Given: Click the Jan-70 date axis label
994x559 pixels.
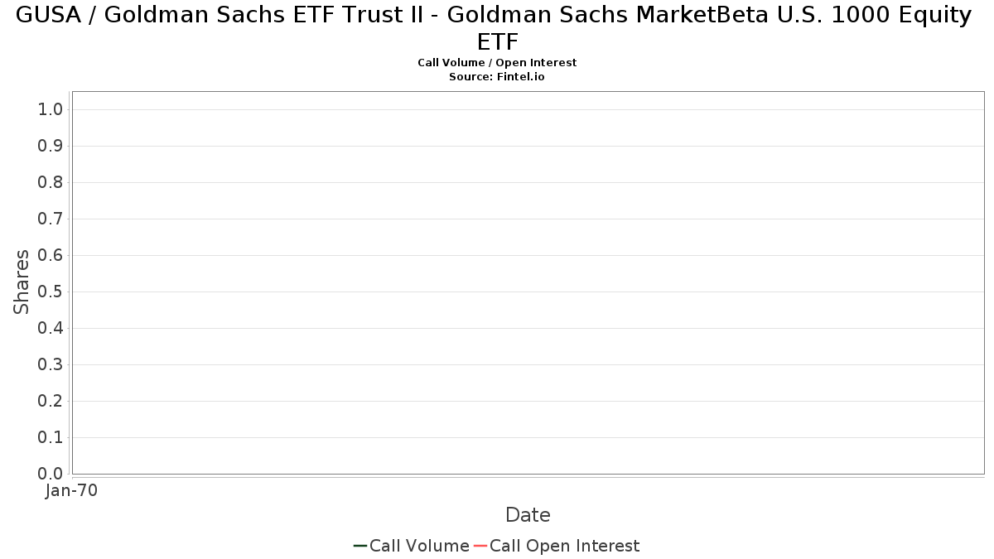Looking at the screenshot, I should click(72, 490).
